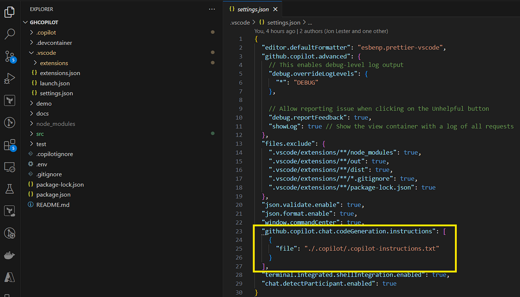Image resolution: width=520 pixels, height=297 pixels.
Task: Open launch.json in the file tree
Action: (x=55, y=83)
